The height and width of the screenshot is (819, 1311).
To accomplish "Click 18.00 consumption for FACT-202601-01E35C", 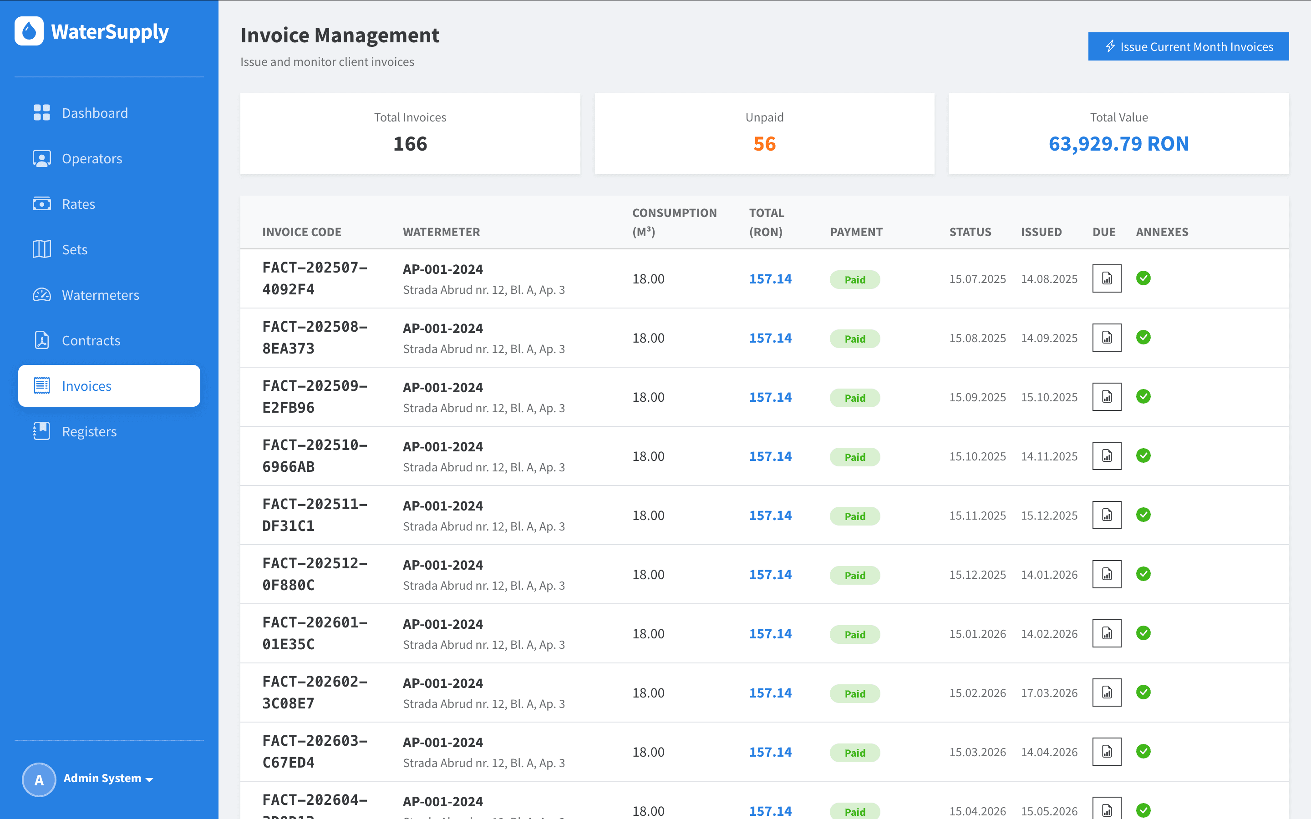I will coord(648,634).
